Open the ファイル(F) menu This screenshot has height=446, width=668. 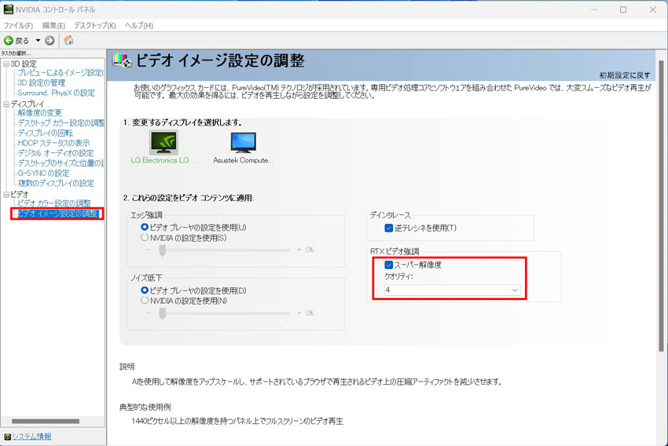(x=18, y=26)
